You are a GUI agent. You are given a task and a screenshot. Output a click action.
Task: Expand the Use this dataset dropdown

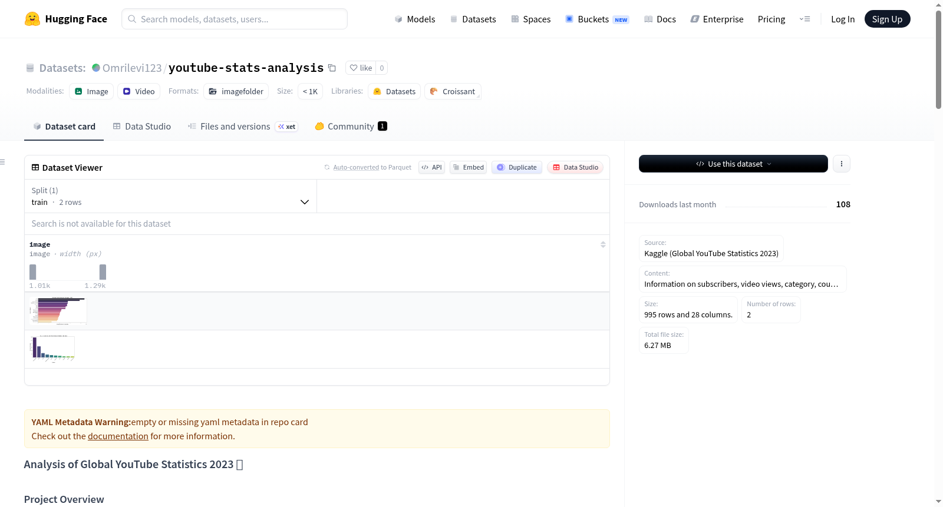tap(733, 164)
